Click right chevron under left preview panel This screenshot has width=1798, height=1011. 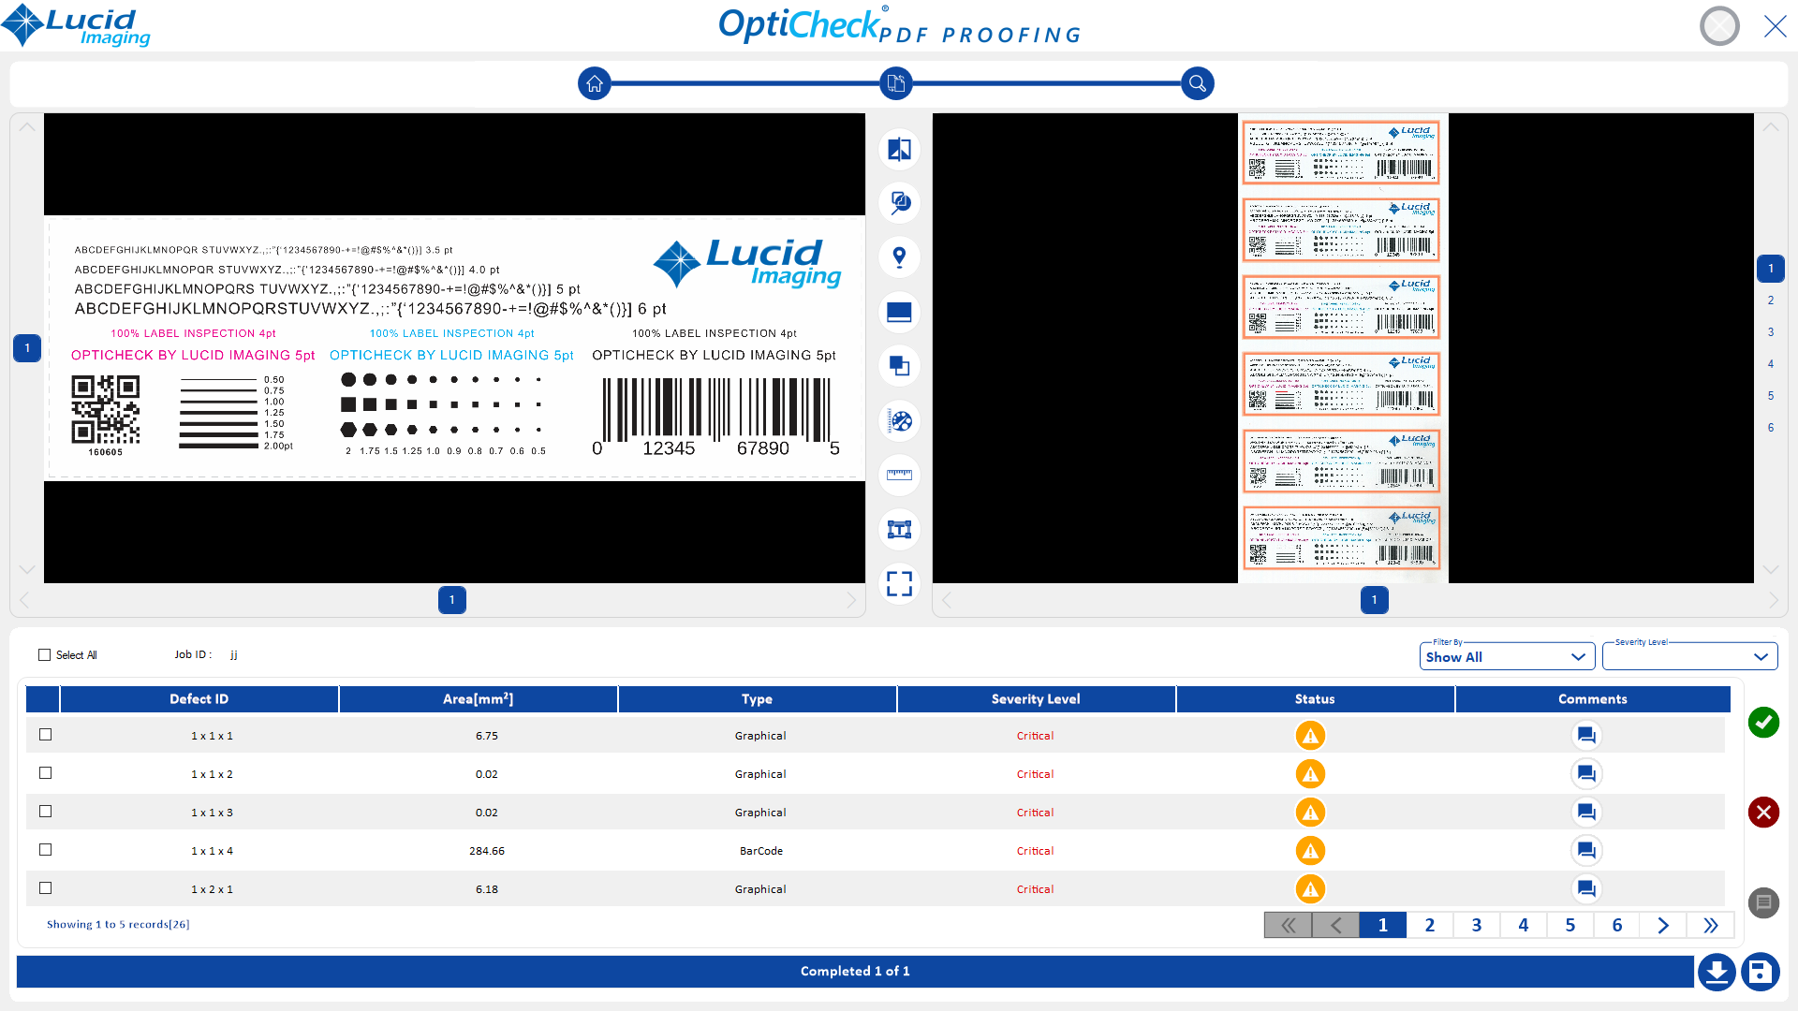pos(850,600)
